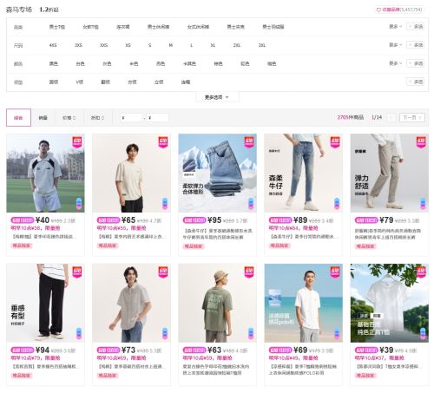Filter by 连衣裙 category

click(x=123, y=27)
